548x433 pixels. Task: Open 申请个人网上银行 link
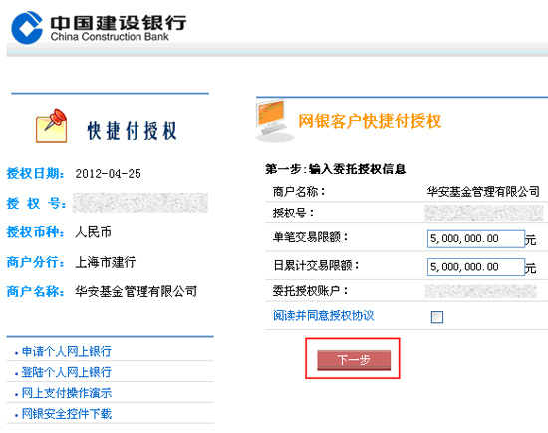(67, 351)
